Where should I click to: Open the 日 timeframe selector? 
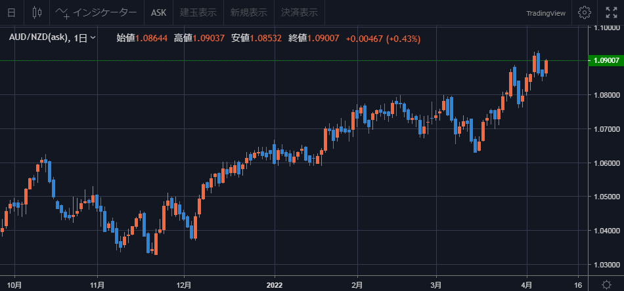tap(12, 12)
